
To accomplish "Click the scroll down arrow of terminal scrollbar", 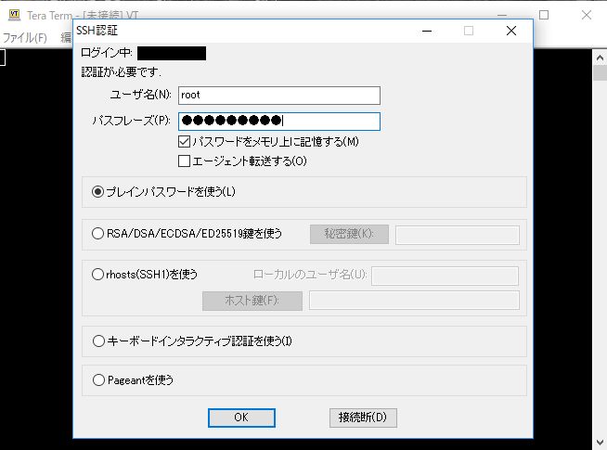I will 600,443.
